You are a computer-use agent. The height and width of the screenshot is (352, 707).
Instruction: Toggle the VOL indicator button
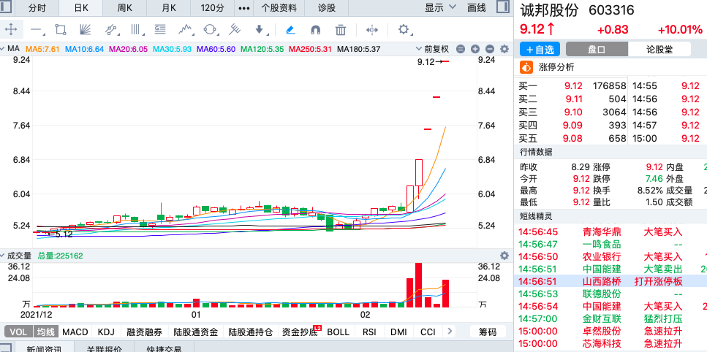(18, 332)
